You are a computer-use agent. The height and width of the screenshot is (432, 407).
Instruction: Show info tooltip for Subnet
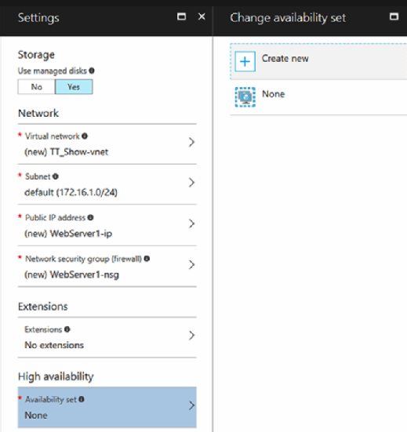coord(56,176)
